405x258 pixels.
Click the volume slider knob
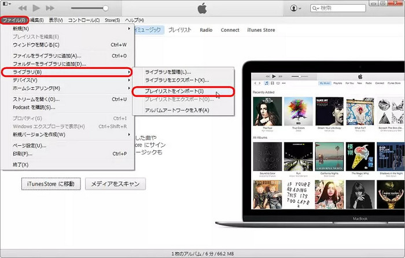[x=105, y=8]
